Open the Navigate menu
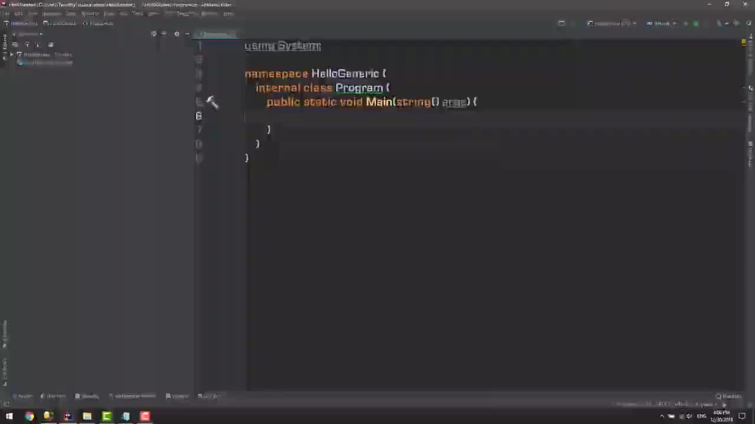The image size is (755, 424). [x=51, y=14]
